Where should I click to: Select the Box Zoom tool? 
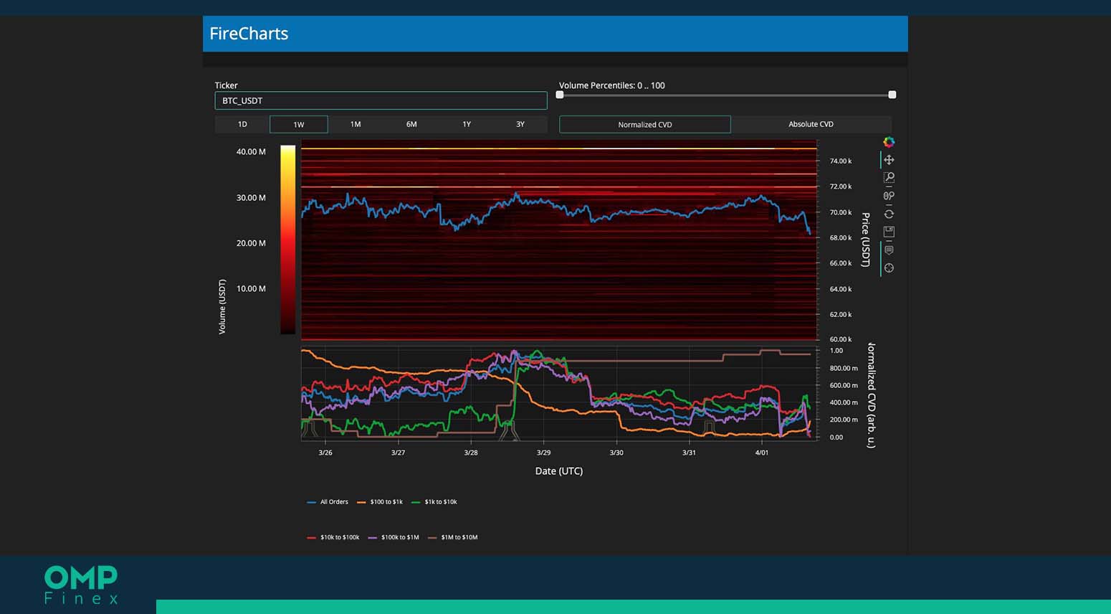(x=889, y=178)
